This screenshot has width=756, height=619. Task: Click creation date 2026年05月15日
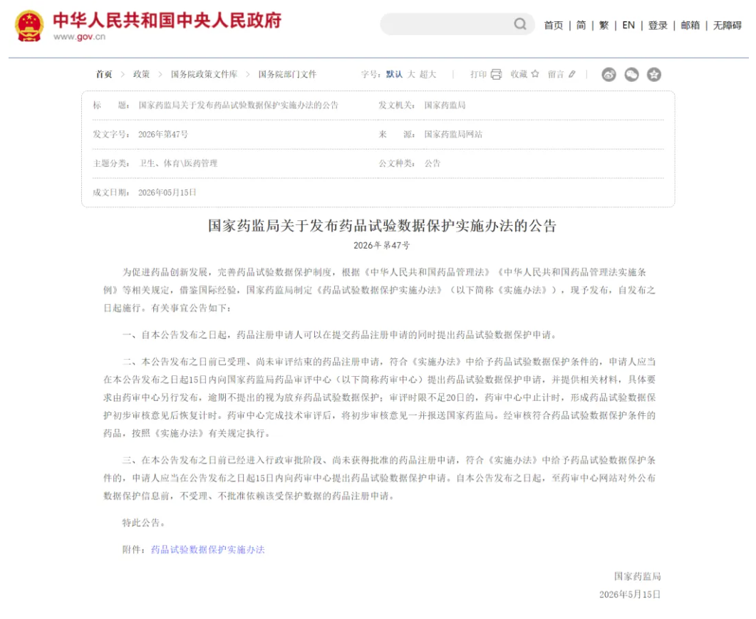167,192
